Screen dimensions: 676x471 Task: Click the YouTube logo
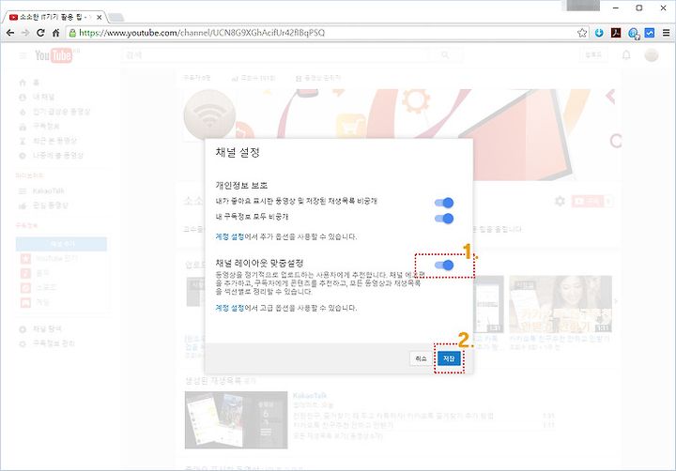point(54,55)
